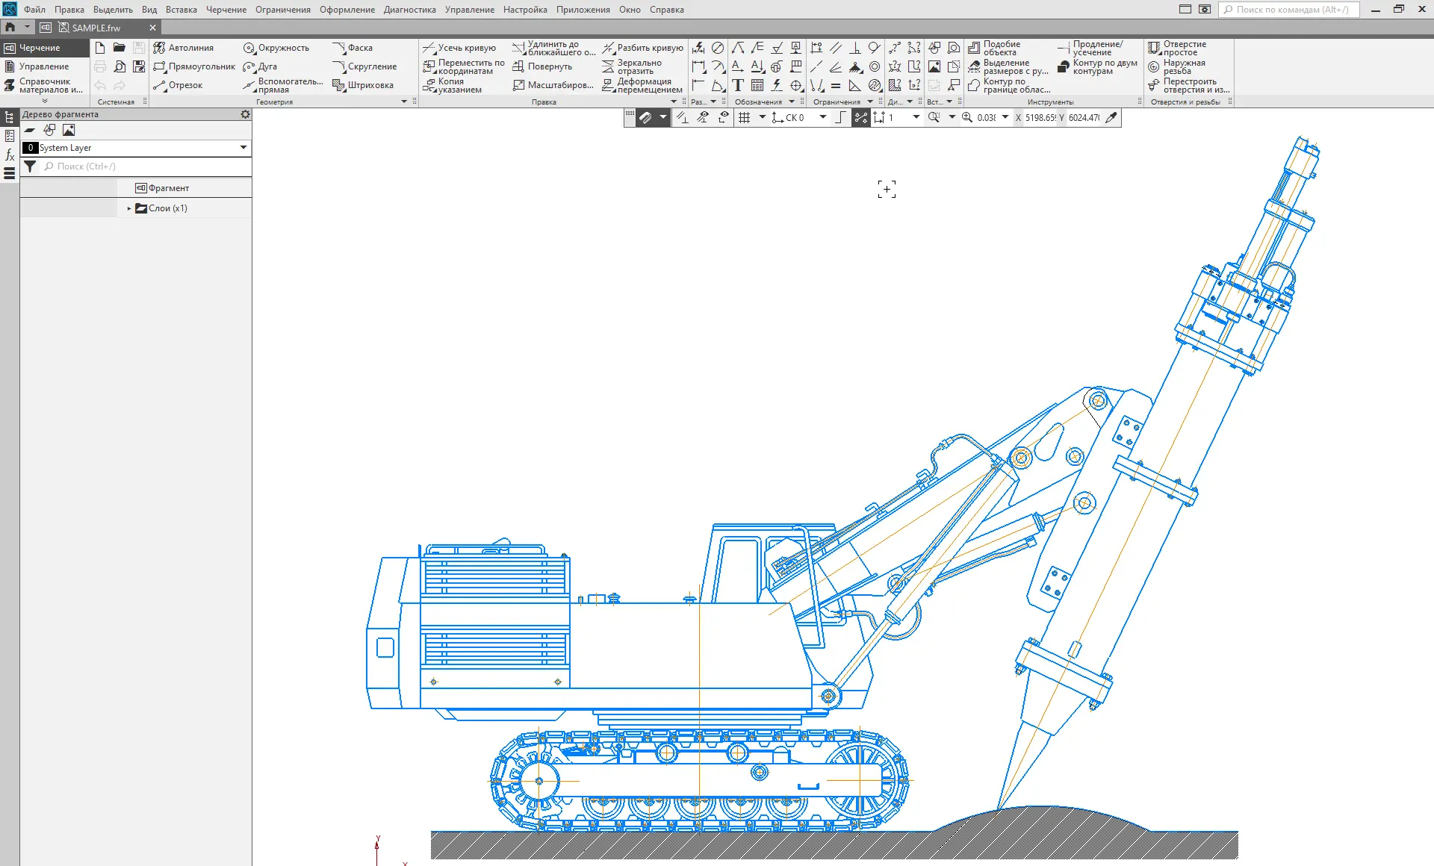Select the text T annotation tool

click(738, 85)
